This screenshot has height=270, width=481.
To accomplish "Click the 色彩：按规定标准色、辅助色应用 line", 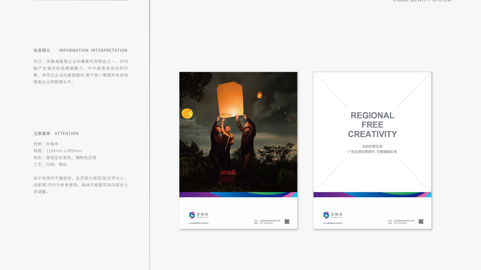I will point(65,157).
